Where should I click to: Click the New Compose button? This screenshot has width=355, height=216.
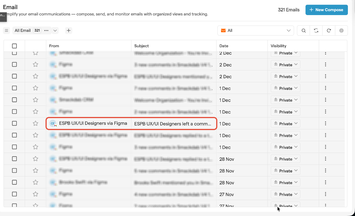point(326,10)
